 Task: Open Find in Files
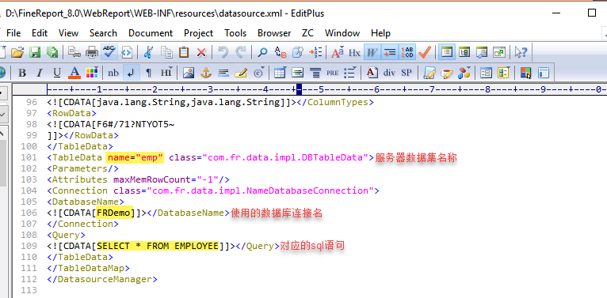297,52
